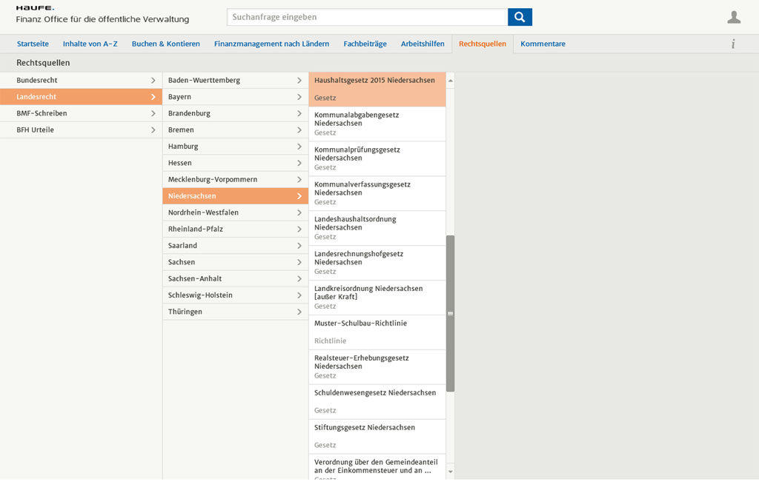Open Kommunalabgabengesetz Niedersachsen

377,124
